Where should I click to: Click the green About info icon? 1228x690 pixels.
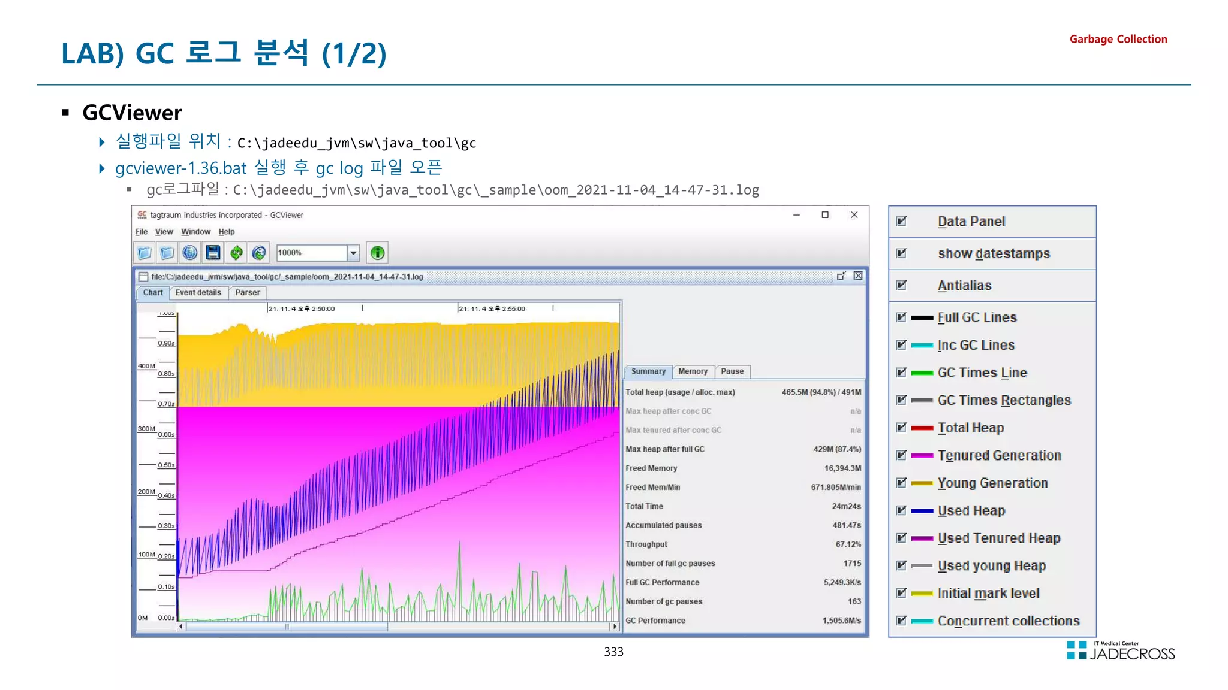(377, 253)
